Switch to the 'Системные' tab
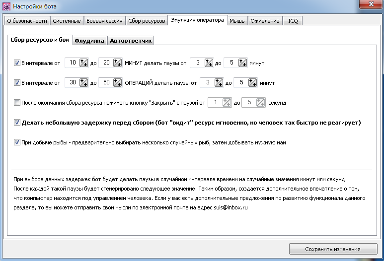Screen dimensions: 384x261 click(x=67, y=21)
